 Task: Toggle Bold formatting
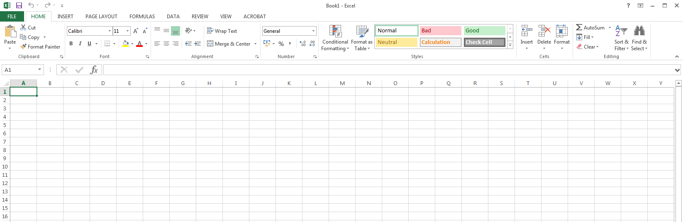click(71, 44)
